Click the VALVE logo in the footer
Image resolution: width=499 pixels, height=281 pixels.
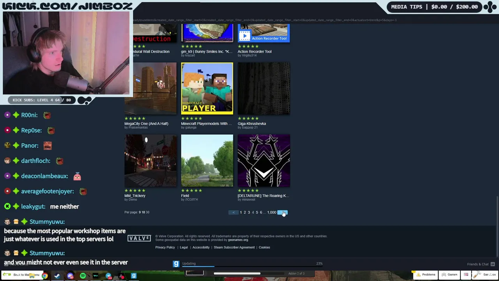click(x=139, y=238)
